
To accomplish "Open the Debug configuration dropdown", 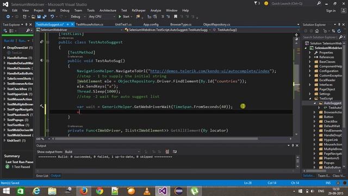I will click(78, 17).
